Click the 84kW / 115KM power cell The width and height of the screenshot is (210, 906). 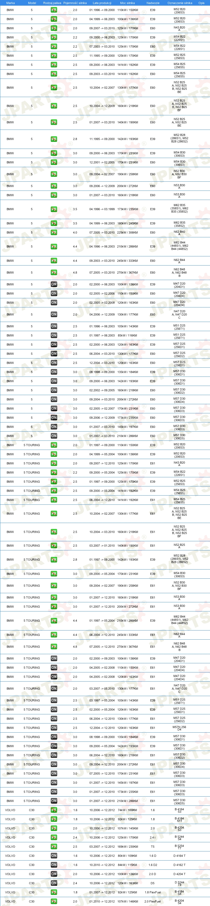128,865
